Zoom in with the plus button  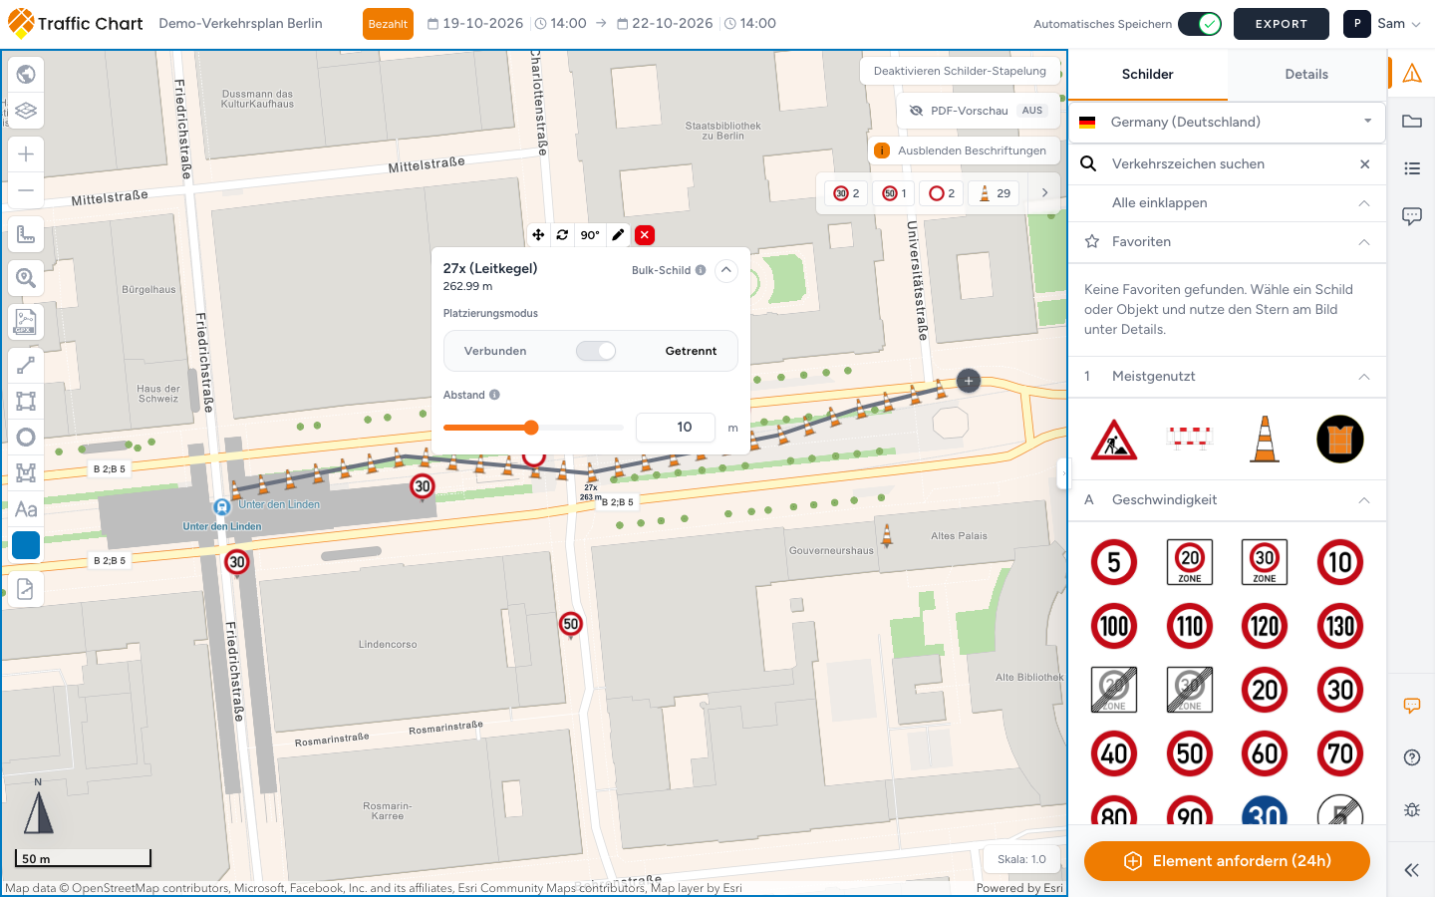[26, 153]
